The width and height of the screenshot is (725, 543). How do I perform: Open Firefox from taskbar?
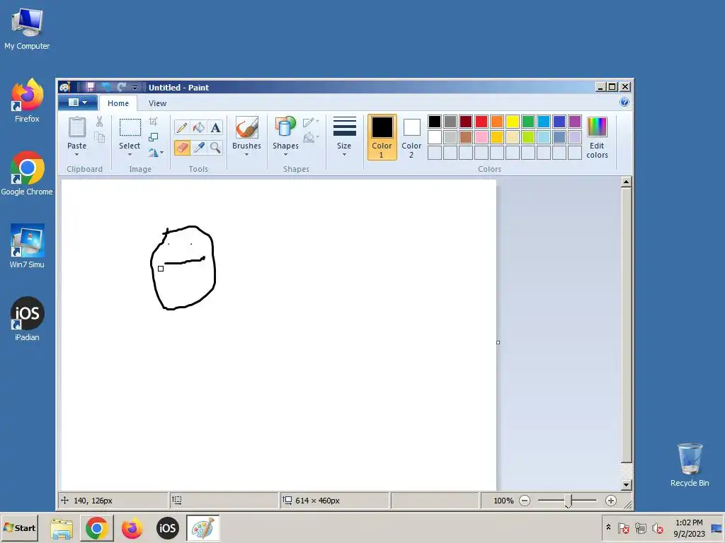pyautogui.click(x=132, y=528)
